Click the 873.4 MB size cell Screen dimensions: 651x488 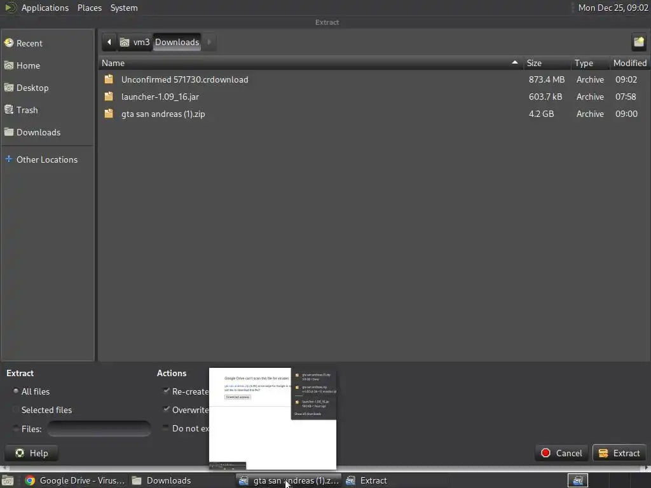coord(547,79)
